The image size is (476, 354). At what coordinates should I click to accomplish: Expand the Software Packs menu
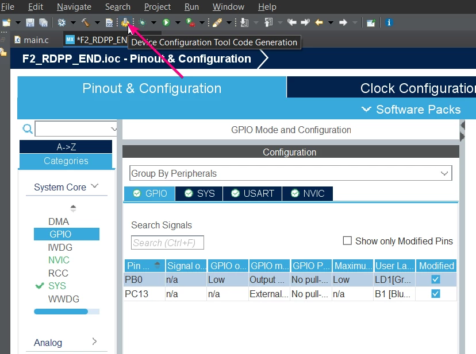(x=411, y=110)
